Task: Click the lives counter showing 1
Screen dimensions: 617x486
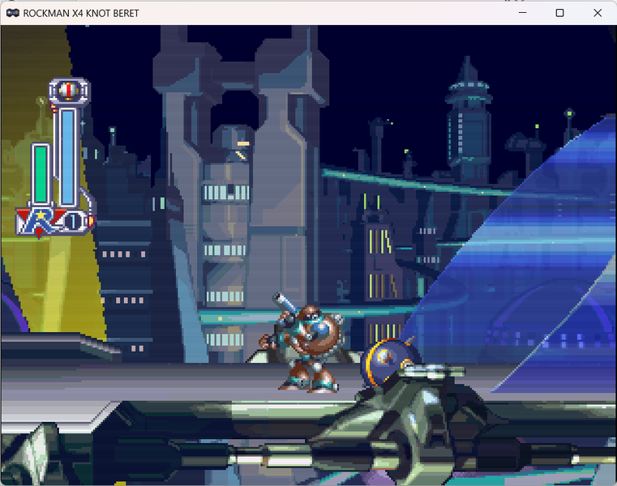Action: click(72, 222)
